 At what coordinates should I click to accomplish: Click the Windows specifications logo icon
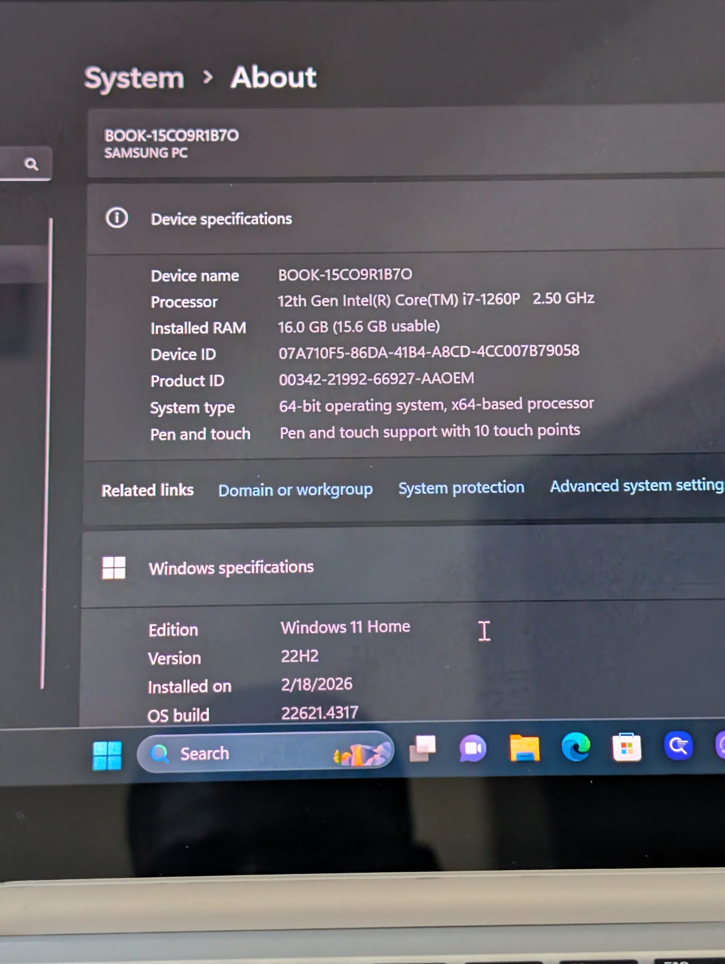114,567
